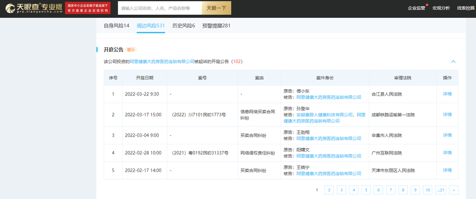
Task: Click 辛集市人民法院 court cell
Action: 386,135
